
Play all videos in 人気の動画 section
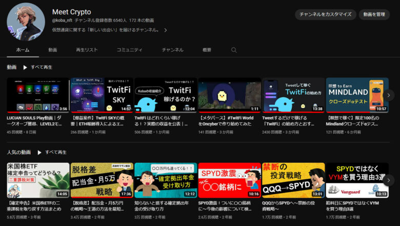[51, 153]
